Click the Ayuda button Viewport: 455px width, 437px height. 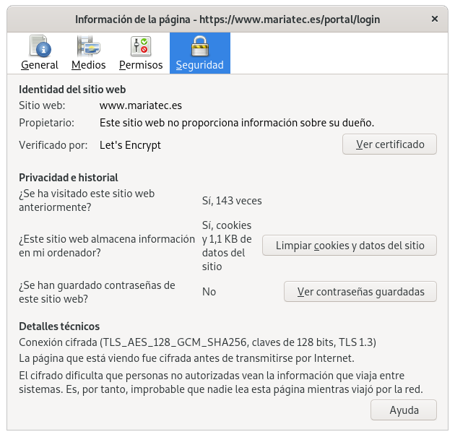(403, 410)
